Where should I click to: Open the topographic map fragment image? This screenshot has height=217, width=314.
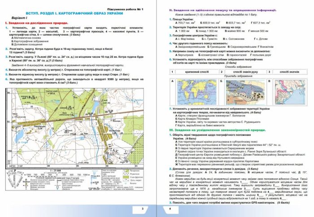74,128
